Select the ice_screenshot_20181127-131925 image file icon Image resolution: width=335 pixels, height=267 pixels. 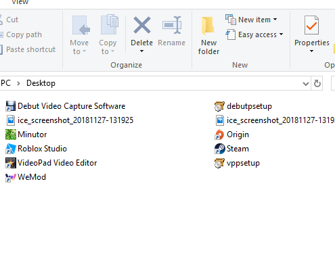tap(11, 120)
